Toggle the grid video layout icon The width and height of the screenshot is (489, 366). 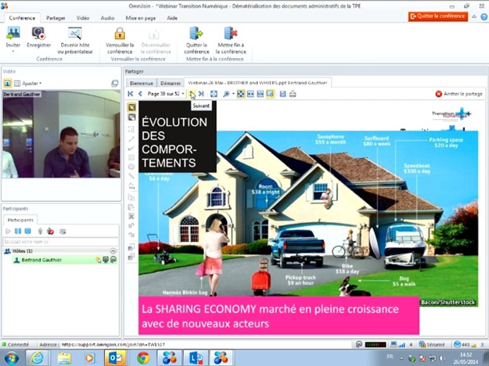tap(17, 83)
